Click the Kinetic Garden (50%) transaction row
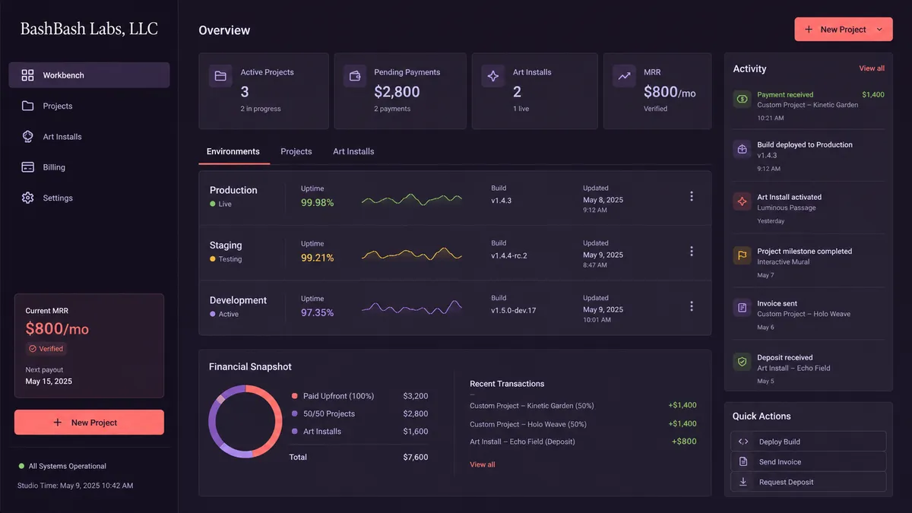The height and width of the screenshot is (513, 912). [583, 405]
